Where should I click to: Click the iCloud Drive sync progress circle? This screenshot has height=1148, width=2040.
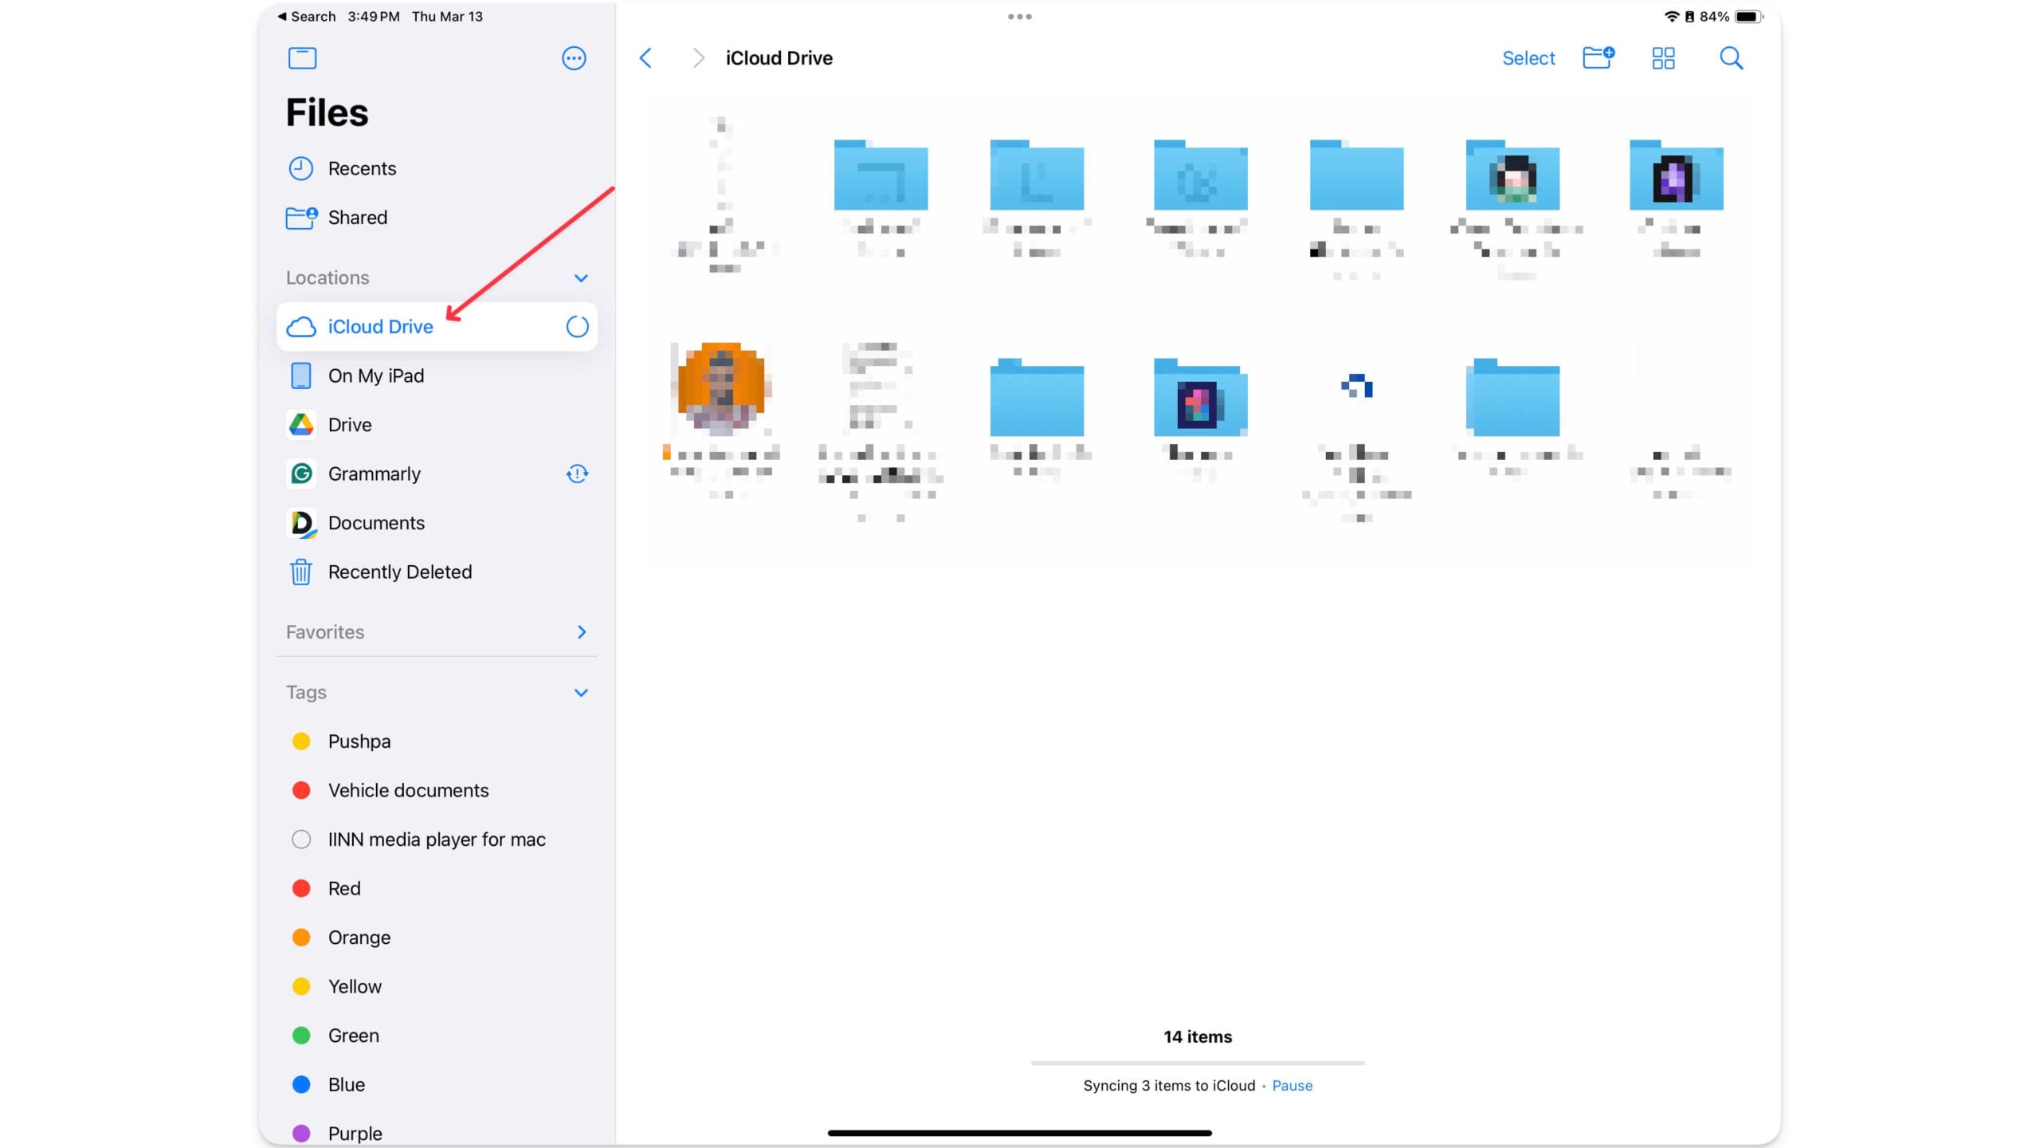click(x=577, y=327)
